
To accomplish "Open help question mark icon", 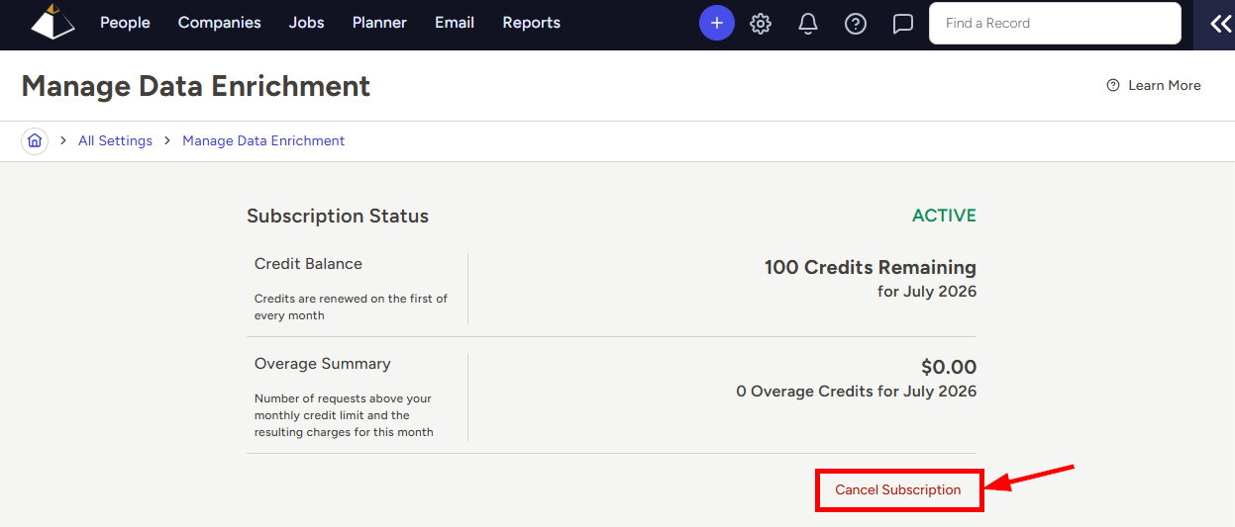I will pyautogui.click(x=856, y=24).
